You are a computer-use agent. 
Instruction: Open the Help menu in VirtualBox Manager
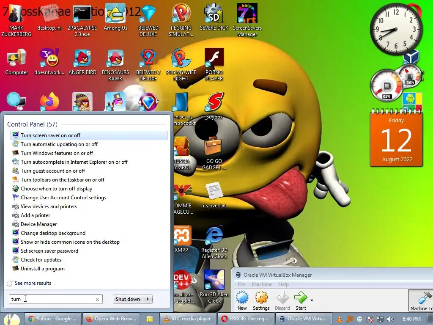tap(283, 284)
